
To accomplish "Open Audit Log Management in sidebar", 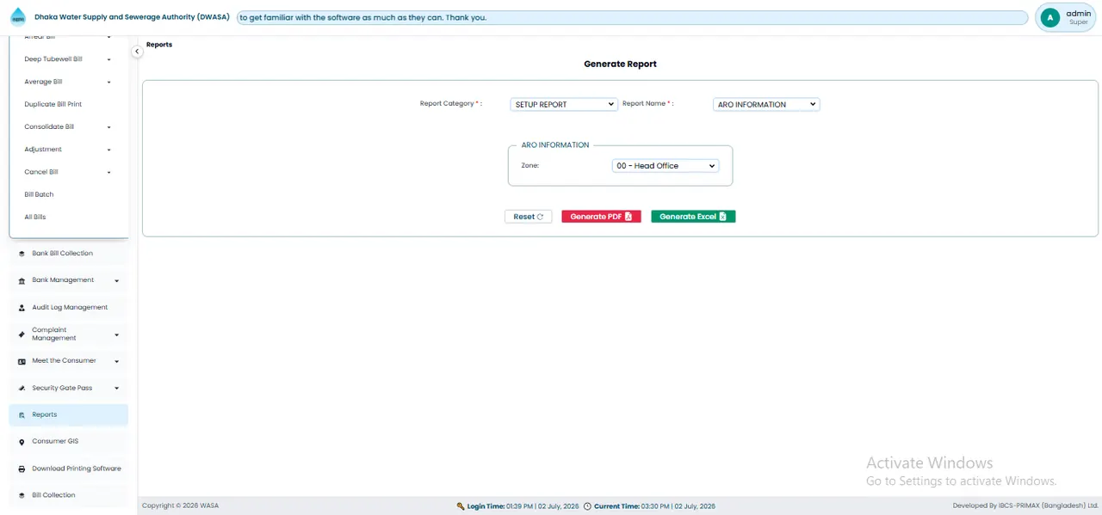I will (x=69, y=307).
